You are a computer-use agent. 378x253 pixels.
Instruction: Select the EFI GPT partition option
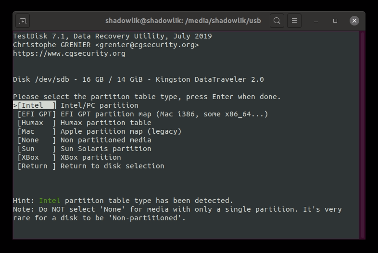coord(142,114)
